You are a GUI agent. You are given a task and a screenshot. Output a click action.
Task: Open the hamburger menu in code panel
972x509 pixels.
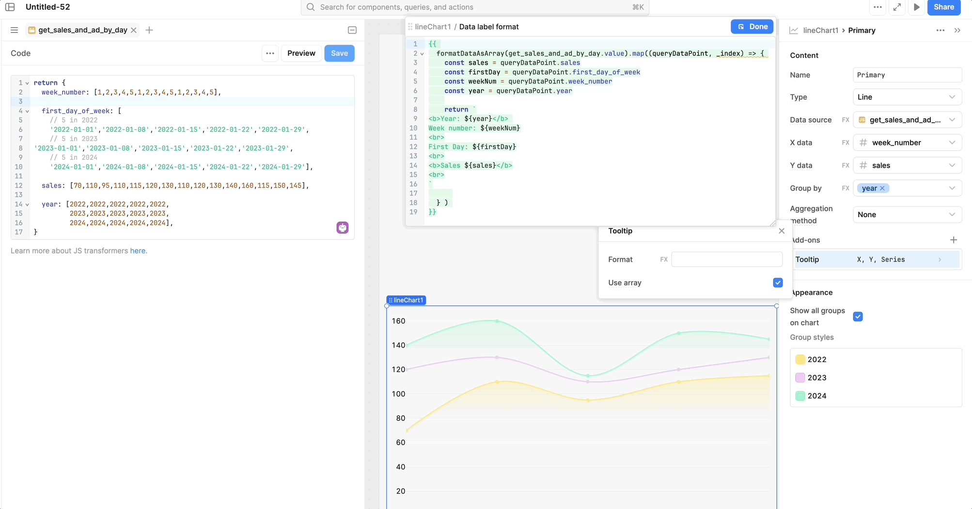click(x=14, y=30)
